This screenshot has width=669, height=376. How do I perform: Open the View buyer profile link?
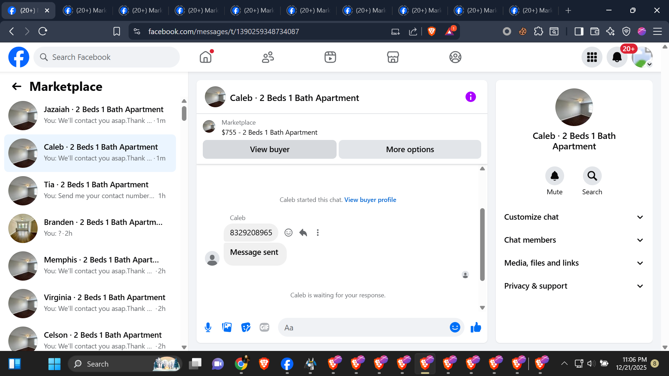coord(370,200)
